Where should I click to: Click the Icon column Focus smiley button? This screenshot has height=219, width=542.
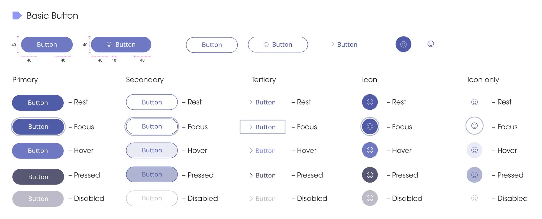[370, 126]
